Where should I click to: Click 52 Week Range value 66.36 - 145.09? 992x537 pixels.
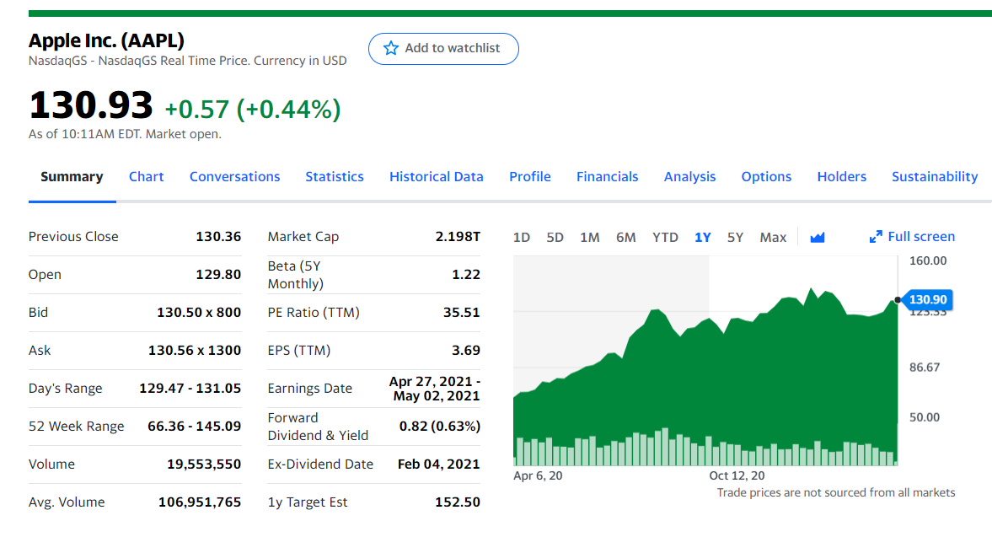pyautogui.click(x=194, y=427)
